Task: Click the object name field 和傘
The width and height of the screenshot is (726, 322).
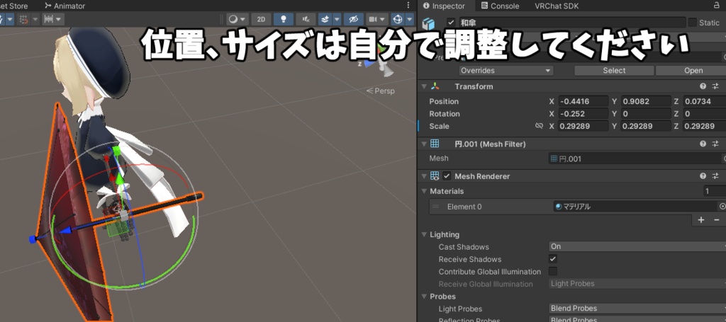Action: pos(572,22)
